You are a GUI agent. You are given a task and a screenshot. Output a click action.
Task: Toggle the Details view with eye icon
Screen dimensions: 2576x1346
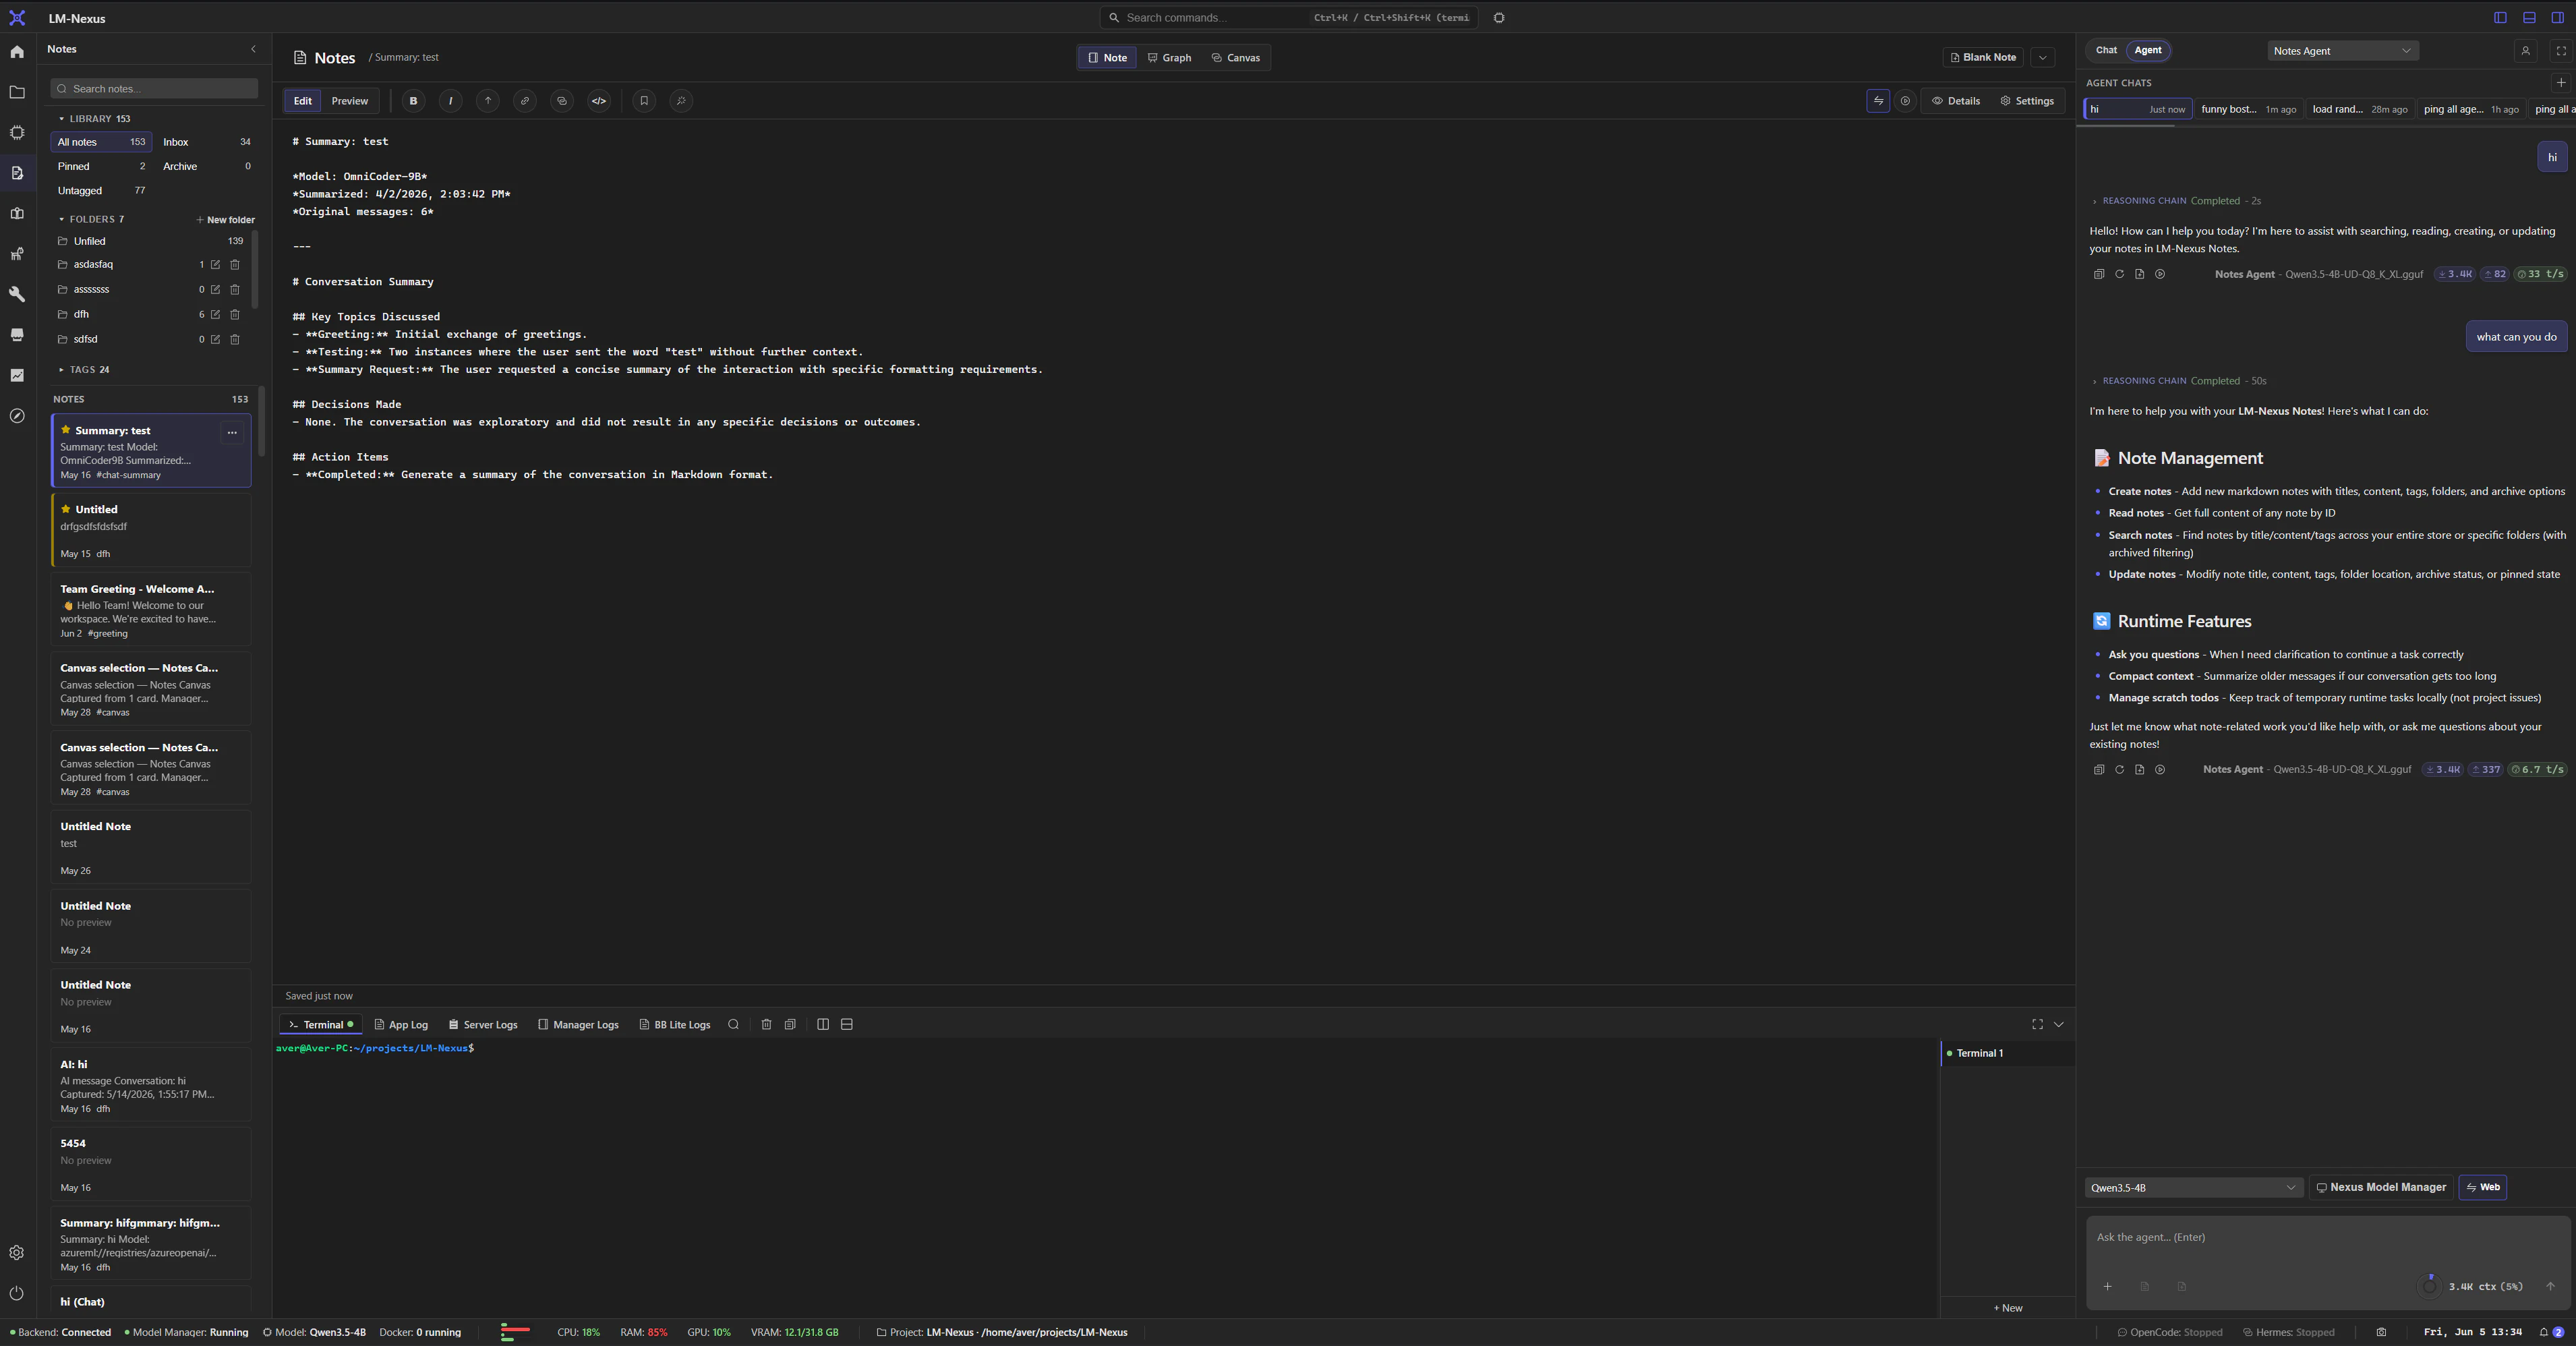coord(1956,101)
